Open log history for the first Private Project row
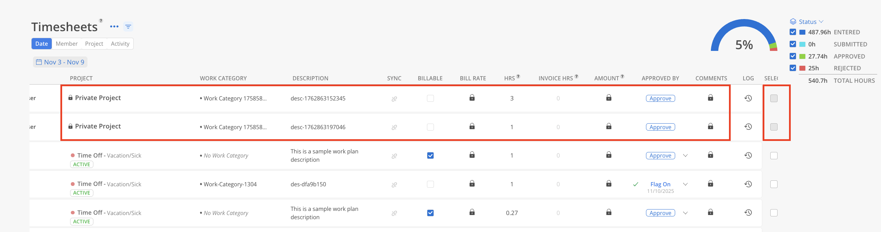881x232 pixels. coord(748,98)
